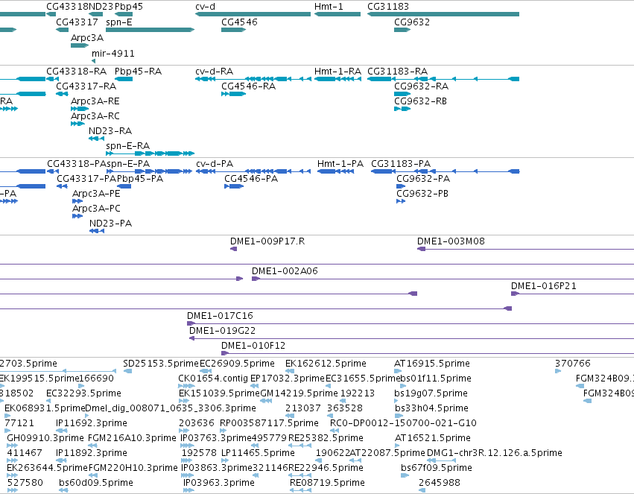Select the 370766 feature label
Viewport: 634px width, 494px height.
(573, 364)
